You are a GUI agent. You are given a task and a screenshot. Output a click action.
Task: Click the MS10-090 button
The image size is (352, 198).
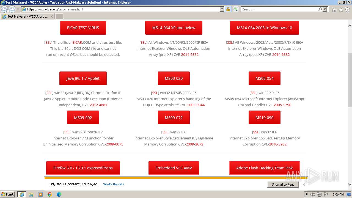coord(264,118)
